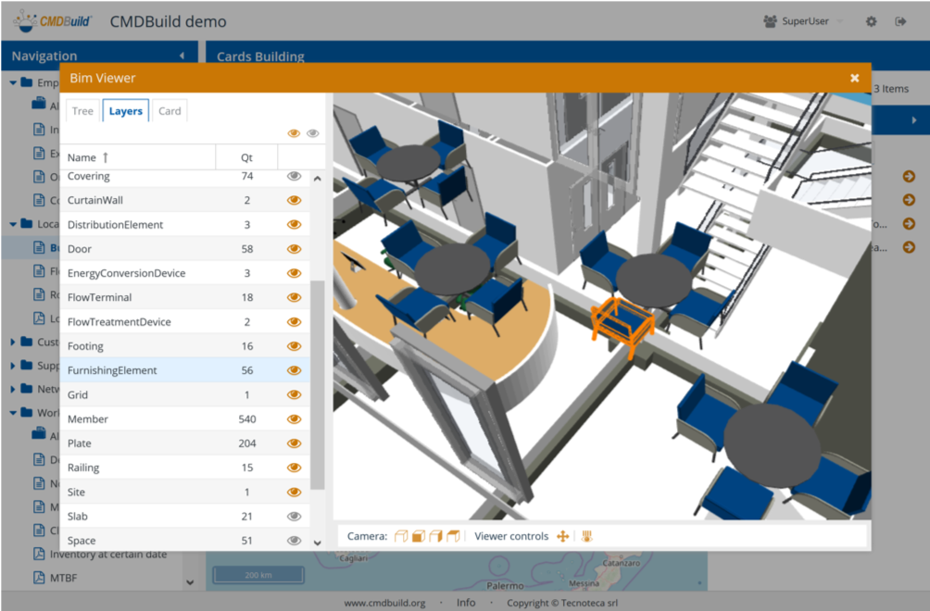Collapse the navigation panel with arrow
The height and width of the screenshot is (611, 930).
point(182,56)
